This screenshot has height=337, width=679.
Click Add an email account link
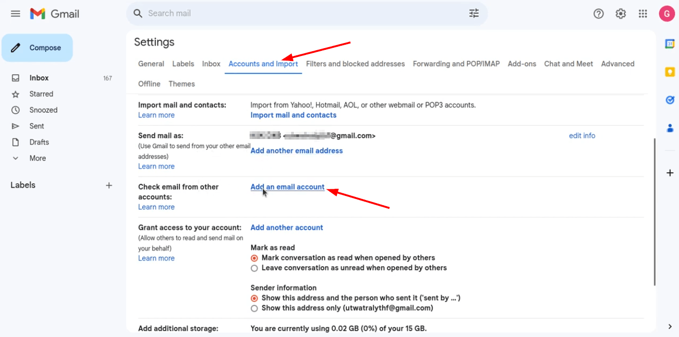pos(288,187)
